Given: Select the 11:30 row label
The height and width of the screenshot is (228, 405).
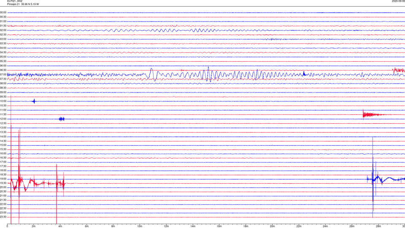Looking at the screenshot, I should click(x=3, y=114).
